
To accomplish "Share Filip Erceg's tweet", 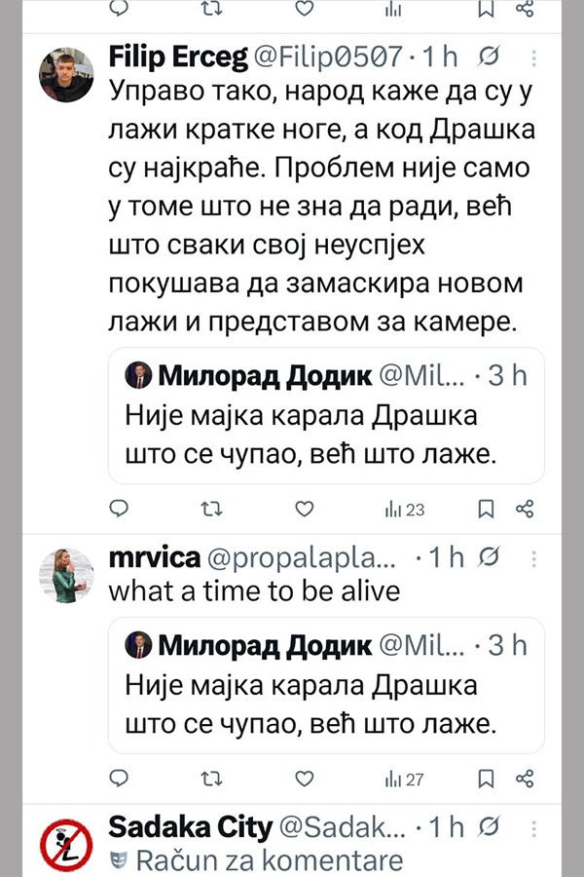I will coord(525,509).
